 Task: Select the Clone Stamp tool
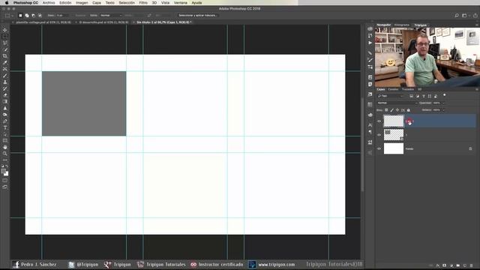pyautogui.click(x=5, y=82)
